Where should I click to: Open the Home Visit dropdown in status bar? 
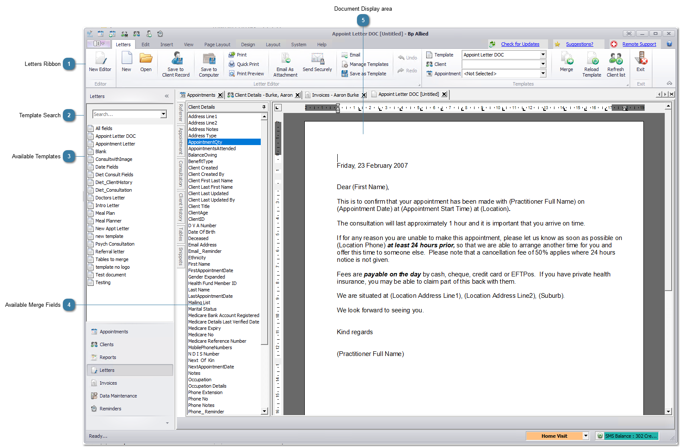(x=586, y=436)
